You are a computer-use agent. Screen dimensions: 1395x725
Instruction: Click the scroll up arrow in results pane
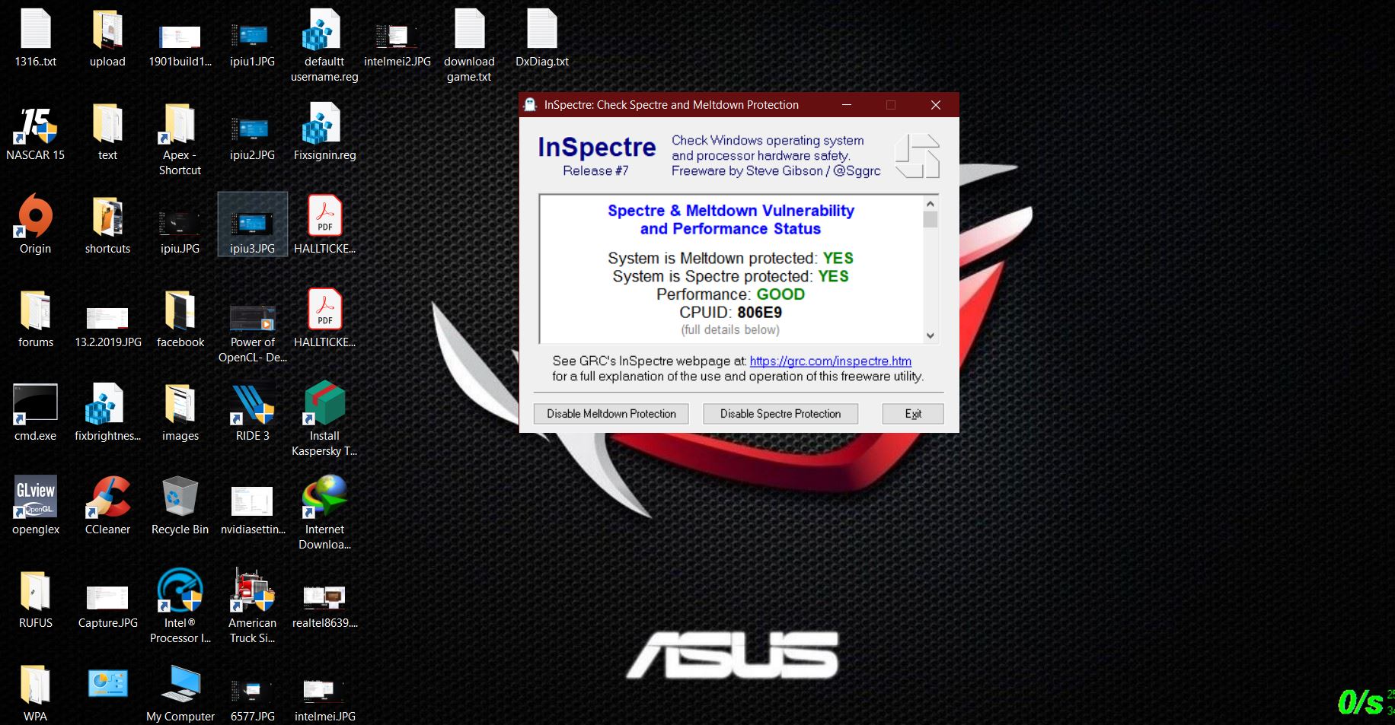point(930,204)
